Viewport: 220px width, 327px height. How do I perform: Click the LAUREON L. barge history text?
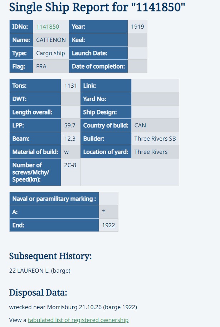tap(40, 271)
